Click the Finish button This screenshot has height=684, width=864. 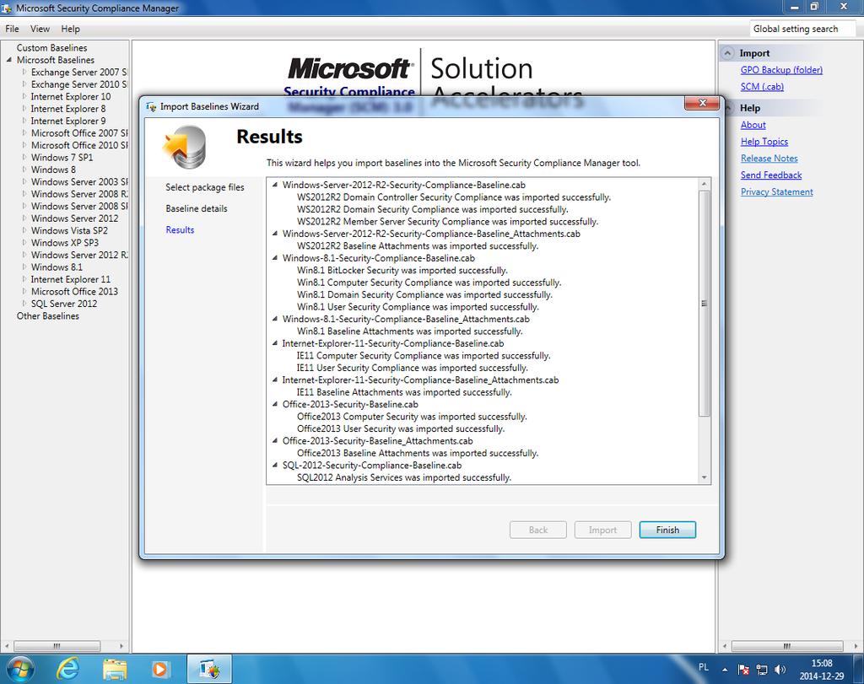[x=667, y=530]
